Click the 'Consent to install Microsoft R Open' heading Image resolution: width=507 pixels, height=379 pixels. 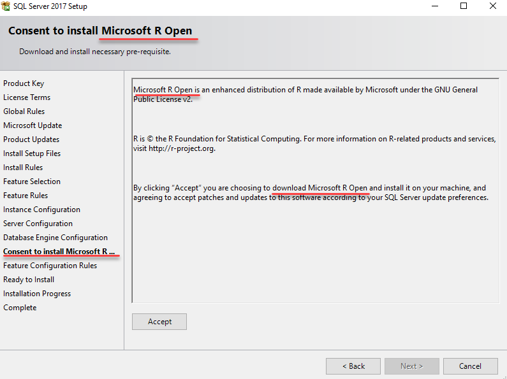coord(100,31)
